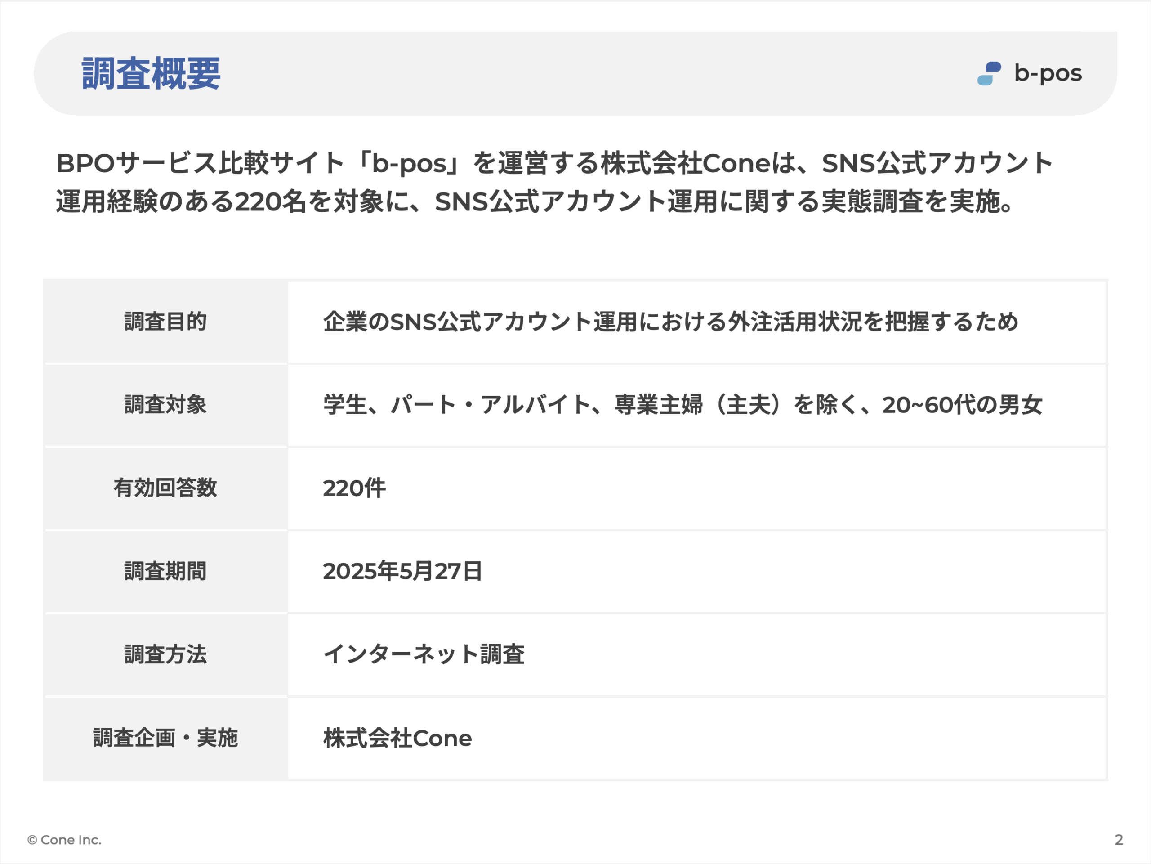The height and width of the screenshot is (864, 1151).
Task: Click the b-pos logo icon
Action: (989, 73)
